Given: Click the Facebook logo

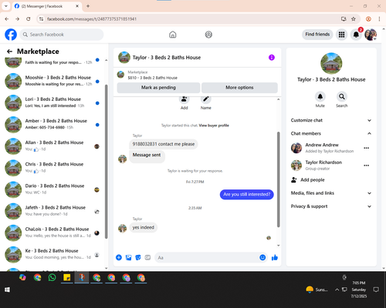Looking at the screenshot, I should point(11,35).
